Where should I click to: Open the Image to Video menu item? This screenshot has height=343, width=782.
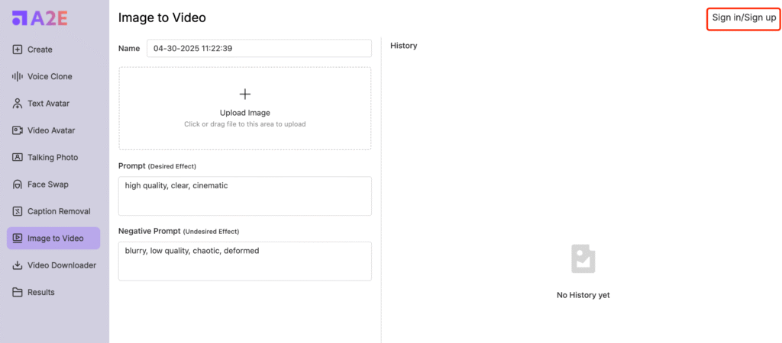(53, 238)
